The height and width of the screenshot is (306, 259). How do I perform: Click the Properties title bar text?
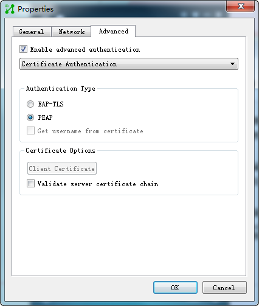pyautogui.click(x=35, y=9)
